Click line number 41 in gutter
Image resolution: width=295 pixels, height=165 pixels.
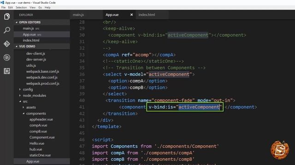(x=82, y=107)
